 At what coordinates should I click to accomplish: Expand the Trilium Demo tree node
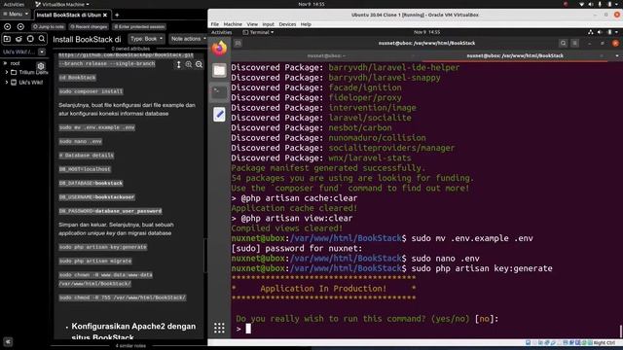pyautogui.click(x=7, y=72)
